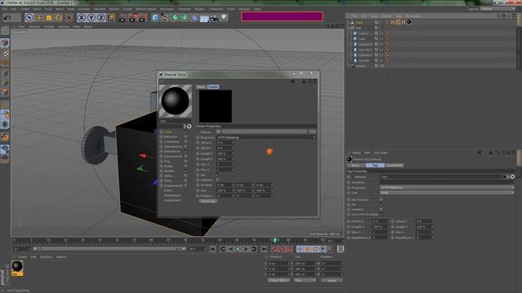The width and height of the screenshot is (522, 293).
Task: Switch to Basic tab in Material Editor
Action: pyautogui.click(x=201, y=87)
